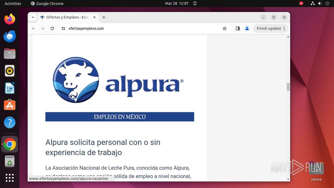Image resolution: width=334 pixels, height=188 pixels.
Task: Maximize the Chrome window
Action: click(x=274, y=17)
